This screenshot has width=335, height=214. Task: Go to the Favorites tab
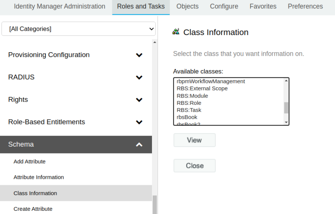[x=263, y=6]
